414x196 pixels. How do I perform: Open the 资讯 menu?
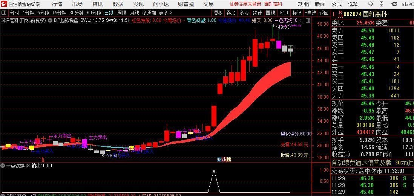(97, 4)
